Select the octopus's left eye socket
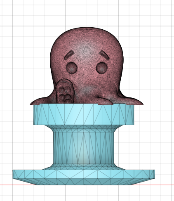 72,68
